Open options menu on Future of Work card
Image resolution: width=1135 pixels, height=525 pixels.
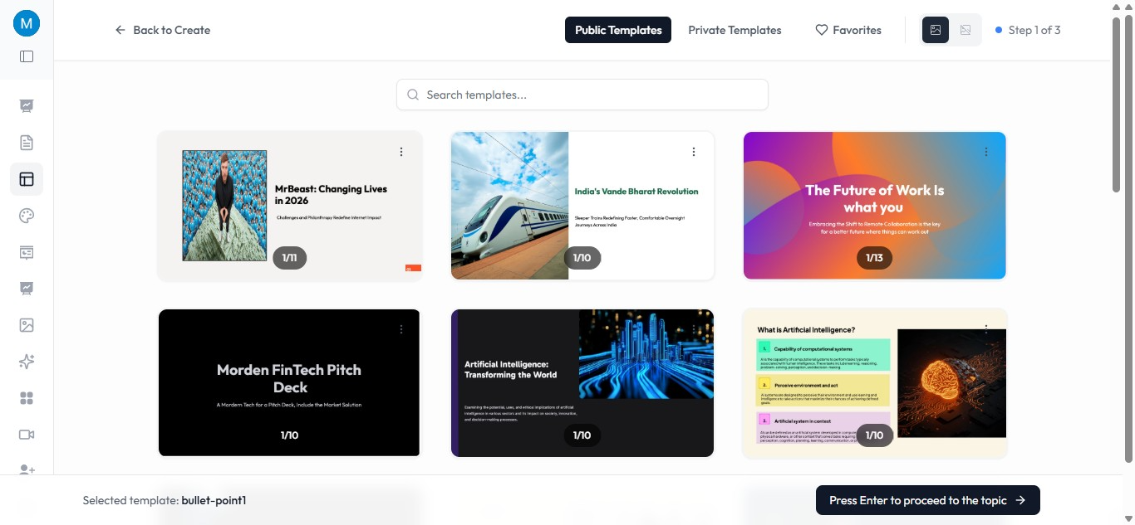click(986, 152)
